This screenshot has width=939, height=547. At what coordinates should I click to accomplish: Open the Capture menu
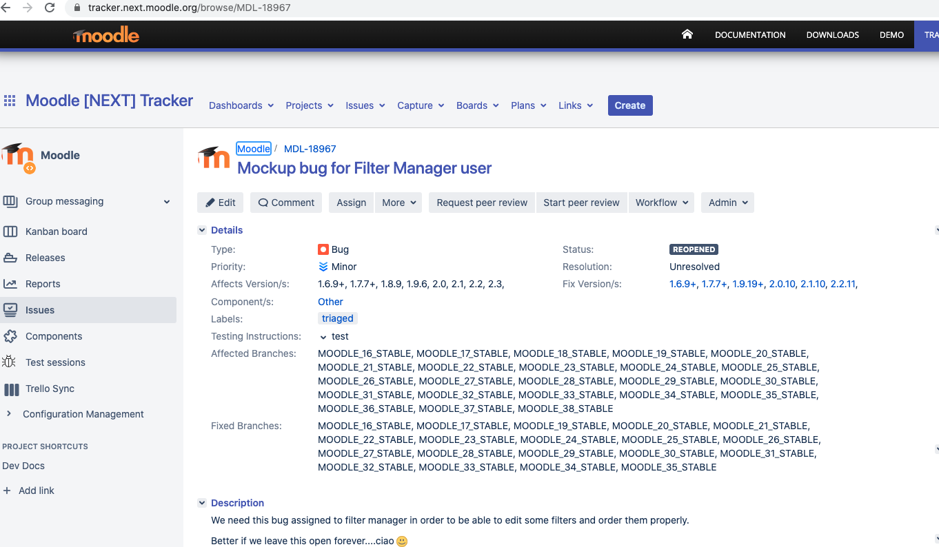pos(421,105)
